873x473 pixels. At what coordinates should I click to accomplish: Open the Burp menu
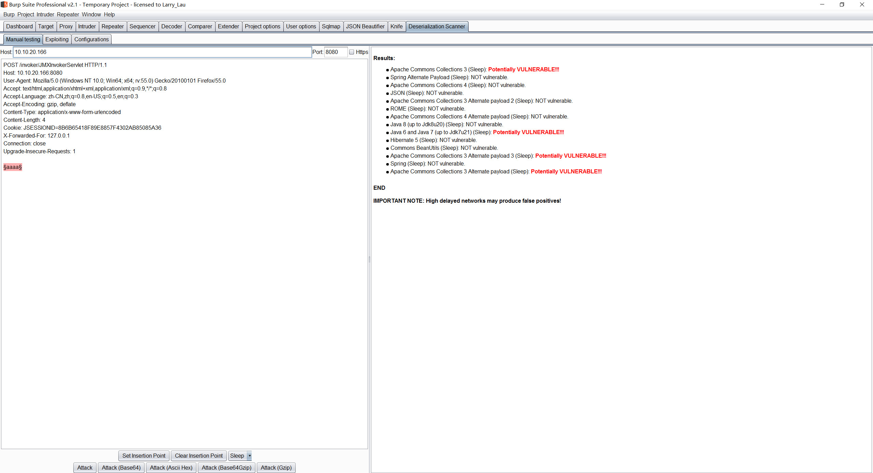coord(9,14)
